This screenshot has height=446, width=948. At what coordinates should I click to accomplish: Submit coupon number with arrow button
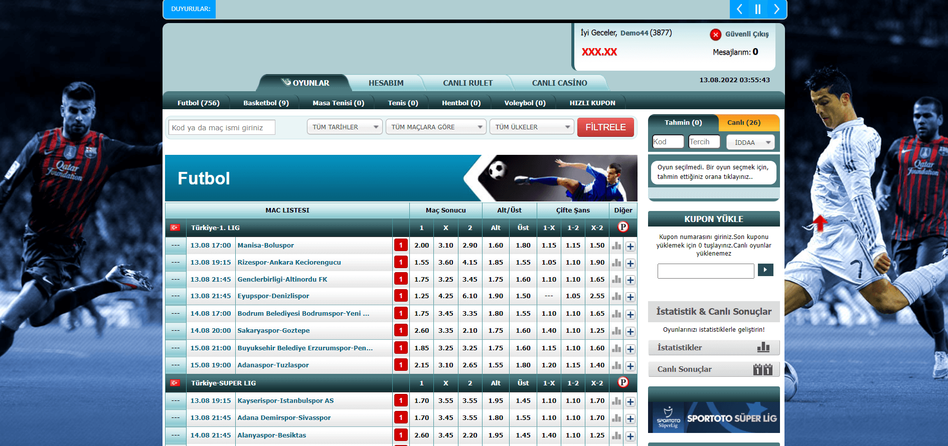(765, 270)
